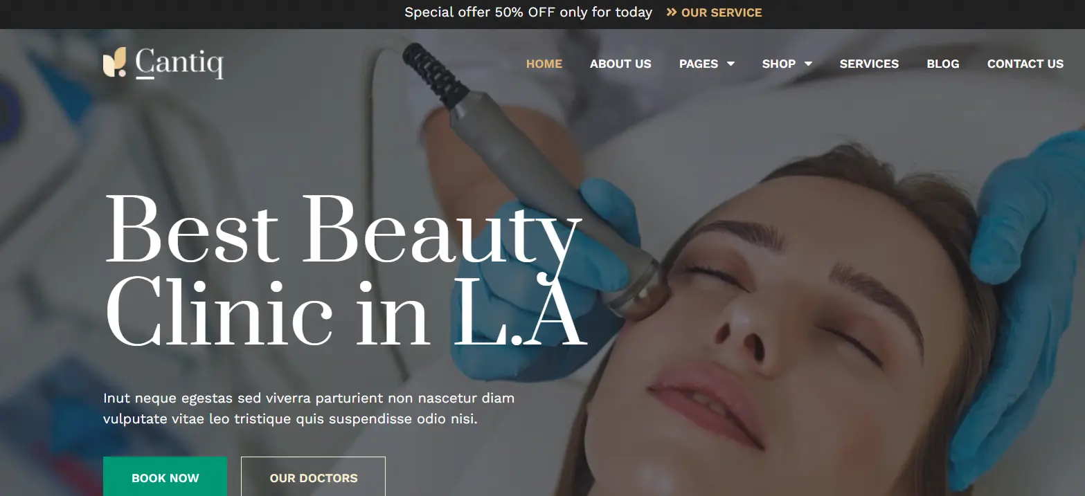This screenshot has width=1085, height=496.
Task: Click the OUR DOCTORS outlined button
Action: tap(313, 477)
